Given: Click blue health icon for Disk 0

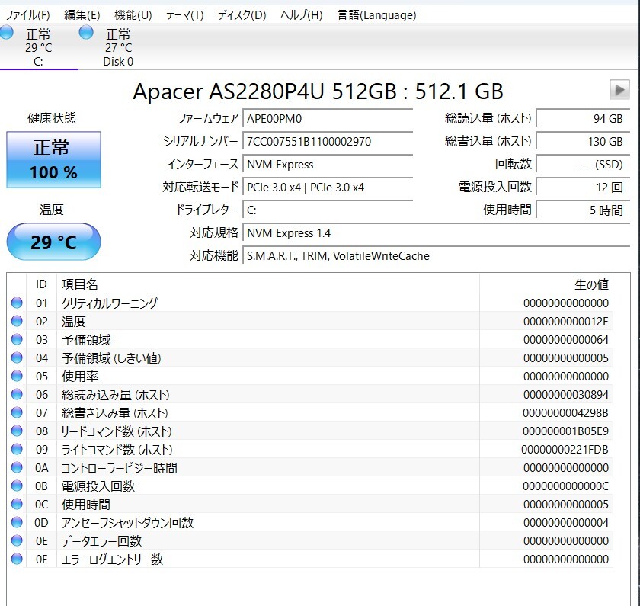Looking at the screenshot, I should [x=85, y=32].
